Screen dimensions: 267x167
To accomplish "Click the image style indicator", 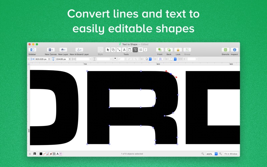I will click(47, 154).
